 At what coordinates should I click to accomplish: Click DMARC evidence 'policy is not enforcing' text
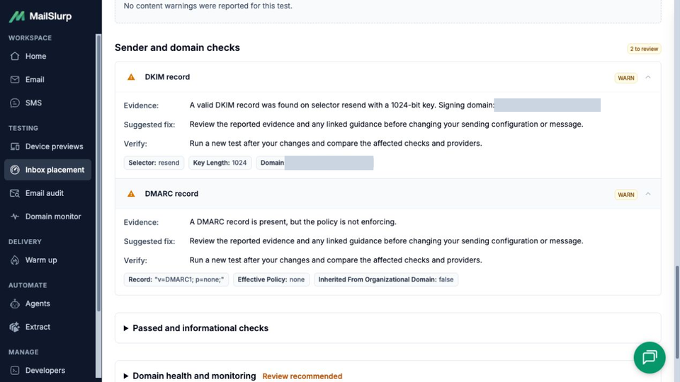293,221
